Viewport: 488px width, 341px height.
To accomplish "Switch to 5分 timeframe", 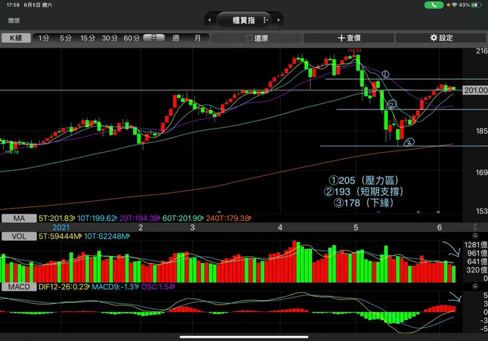I will (x=66, y=38).
